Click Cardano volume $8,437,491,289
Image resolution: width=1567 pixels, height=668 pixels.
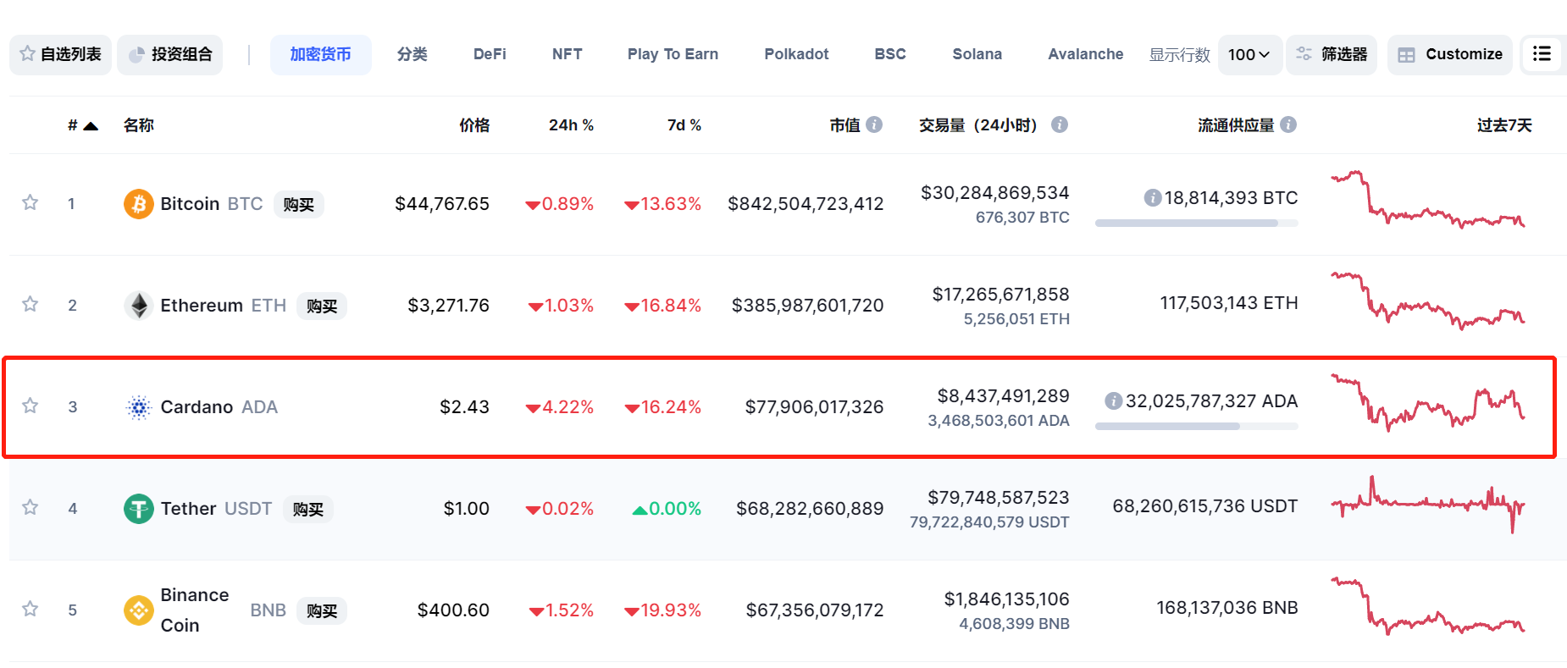click(1003, 396)
